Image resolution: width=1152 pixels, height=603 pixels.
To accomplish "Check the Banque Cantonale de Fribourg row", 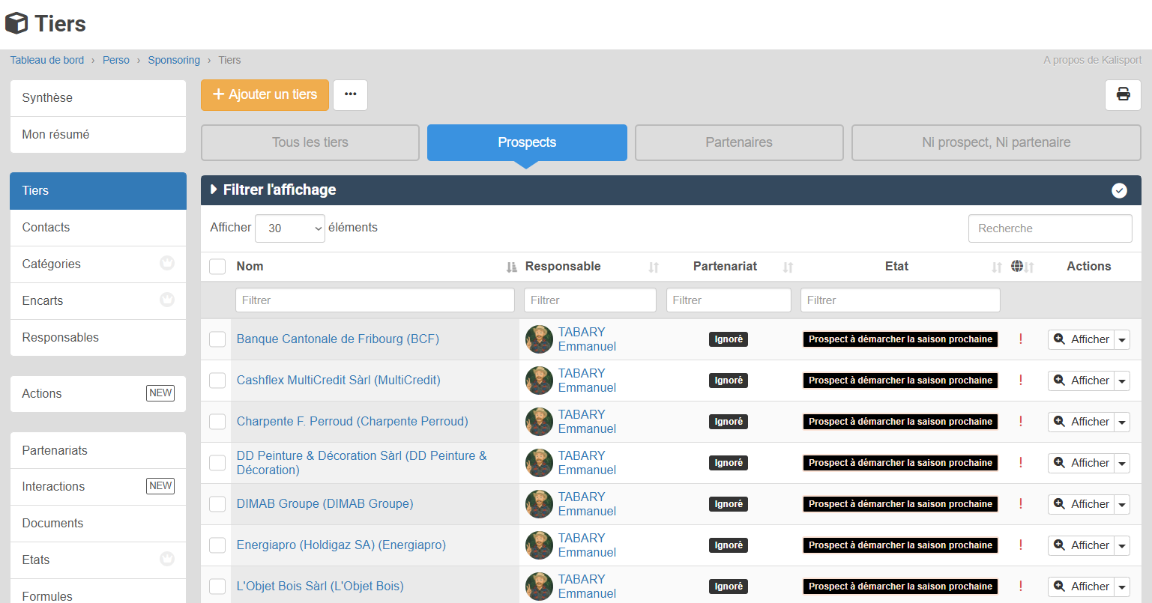I will pos(217,339).
